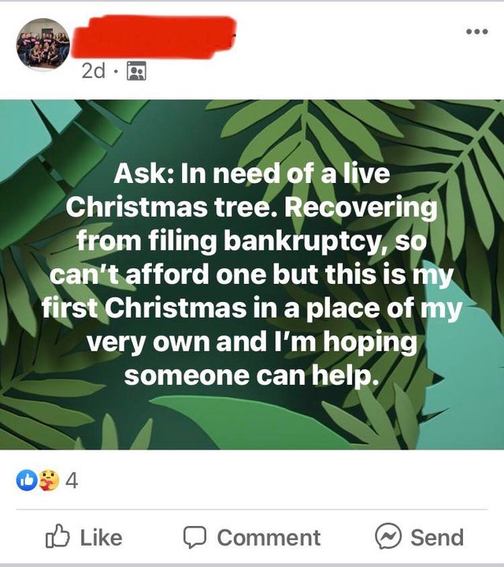The height and width of the screenshot is (567, 504).
Task: Click the 'very own and I'm hoping' line
Action: tap(252, 341)
